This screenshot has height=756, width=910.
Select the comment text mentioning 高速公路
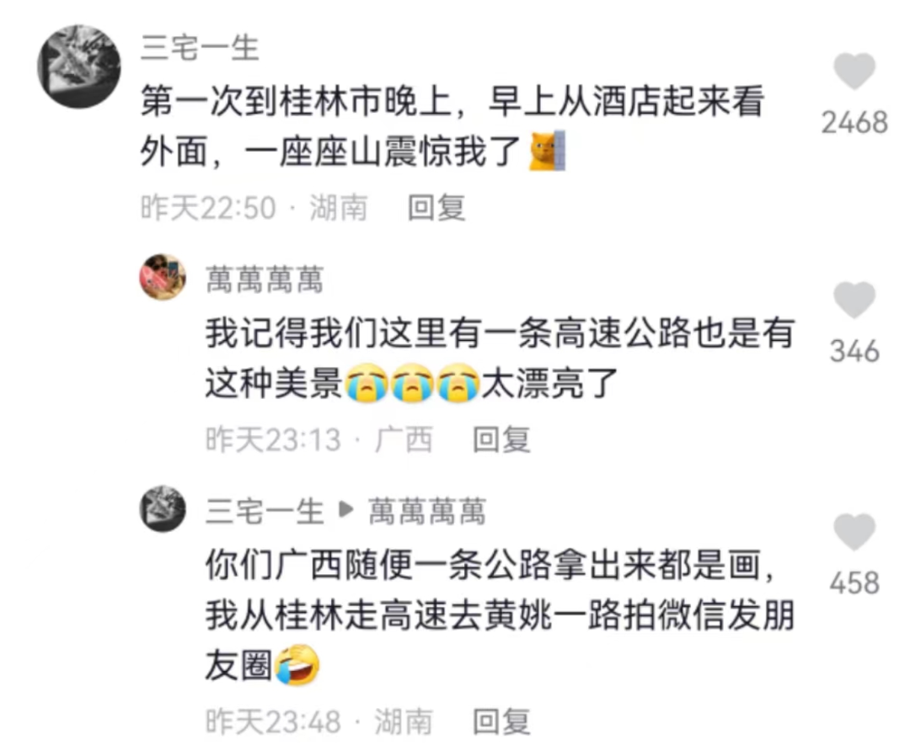(500, 358)
